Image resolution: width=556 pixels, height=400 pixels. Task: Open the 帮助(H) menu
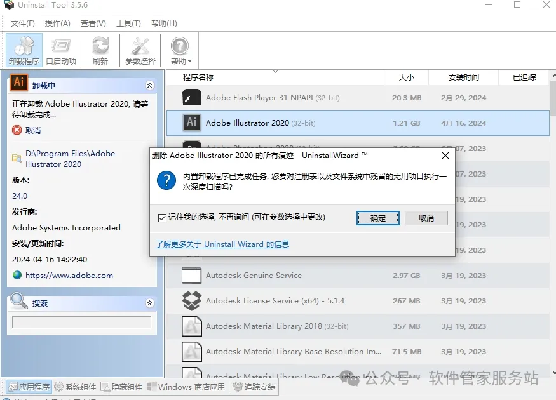click(x=164, y=23)
